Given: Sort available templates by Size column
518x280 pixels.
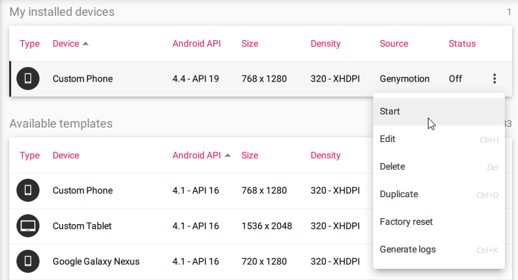Looking at the screenshot, I should tap(249, 155).
